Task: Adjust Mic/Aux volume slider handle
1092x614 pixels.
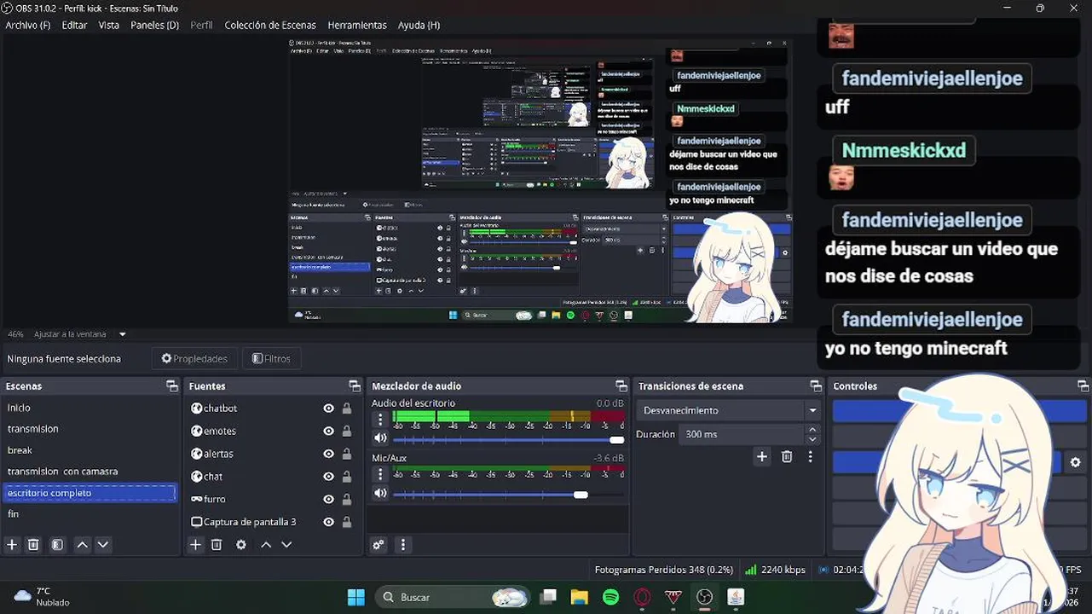Action: (581, 495)
